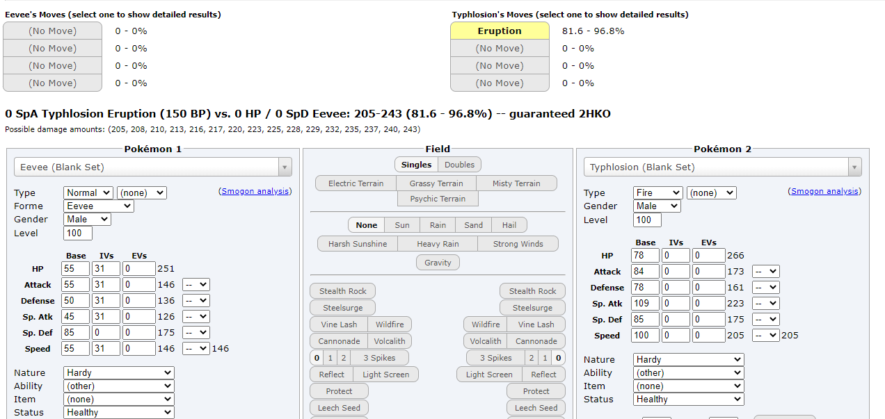
Task: Enable Electric Terrain
Action: (356, 183)
